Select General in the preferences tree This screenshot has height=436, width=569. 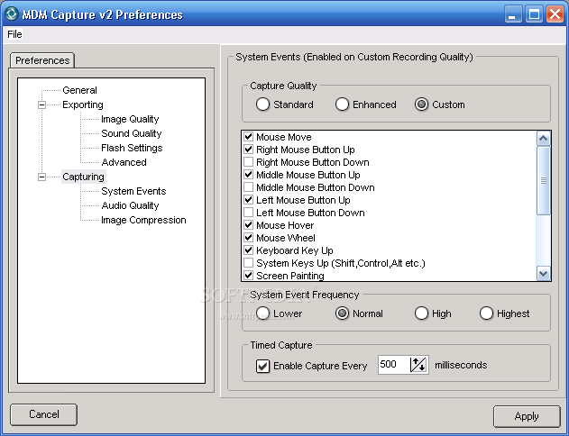coord(79,90)
